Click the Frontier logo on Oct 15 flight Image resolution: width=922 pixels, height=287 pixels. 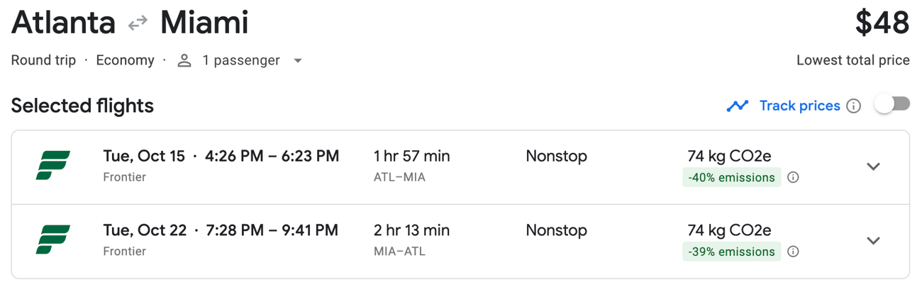[53, 166]
